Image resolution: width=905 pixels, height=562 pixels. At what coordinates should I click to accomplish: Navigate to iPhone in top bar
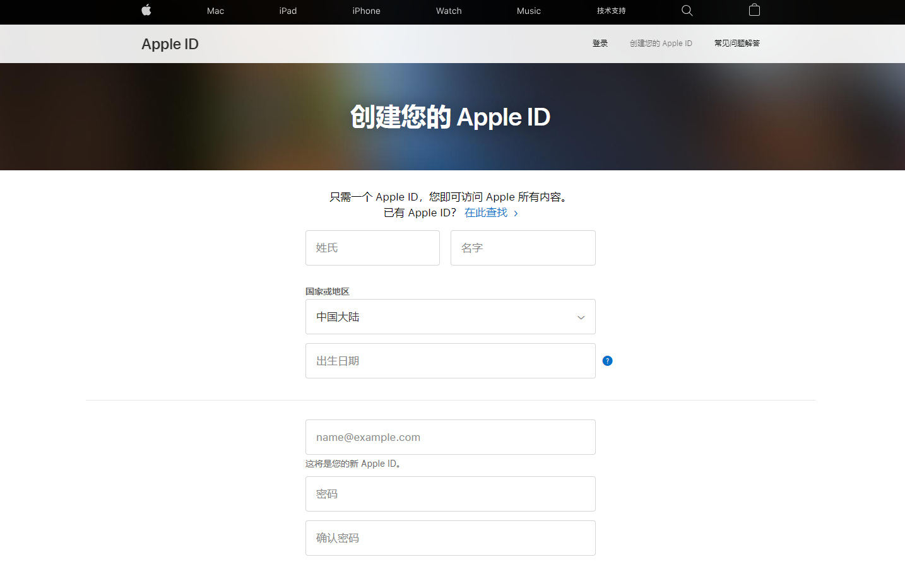(x=367, y=11)
